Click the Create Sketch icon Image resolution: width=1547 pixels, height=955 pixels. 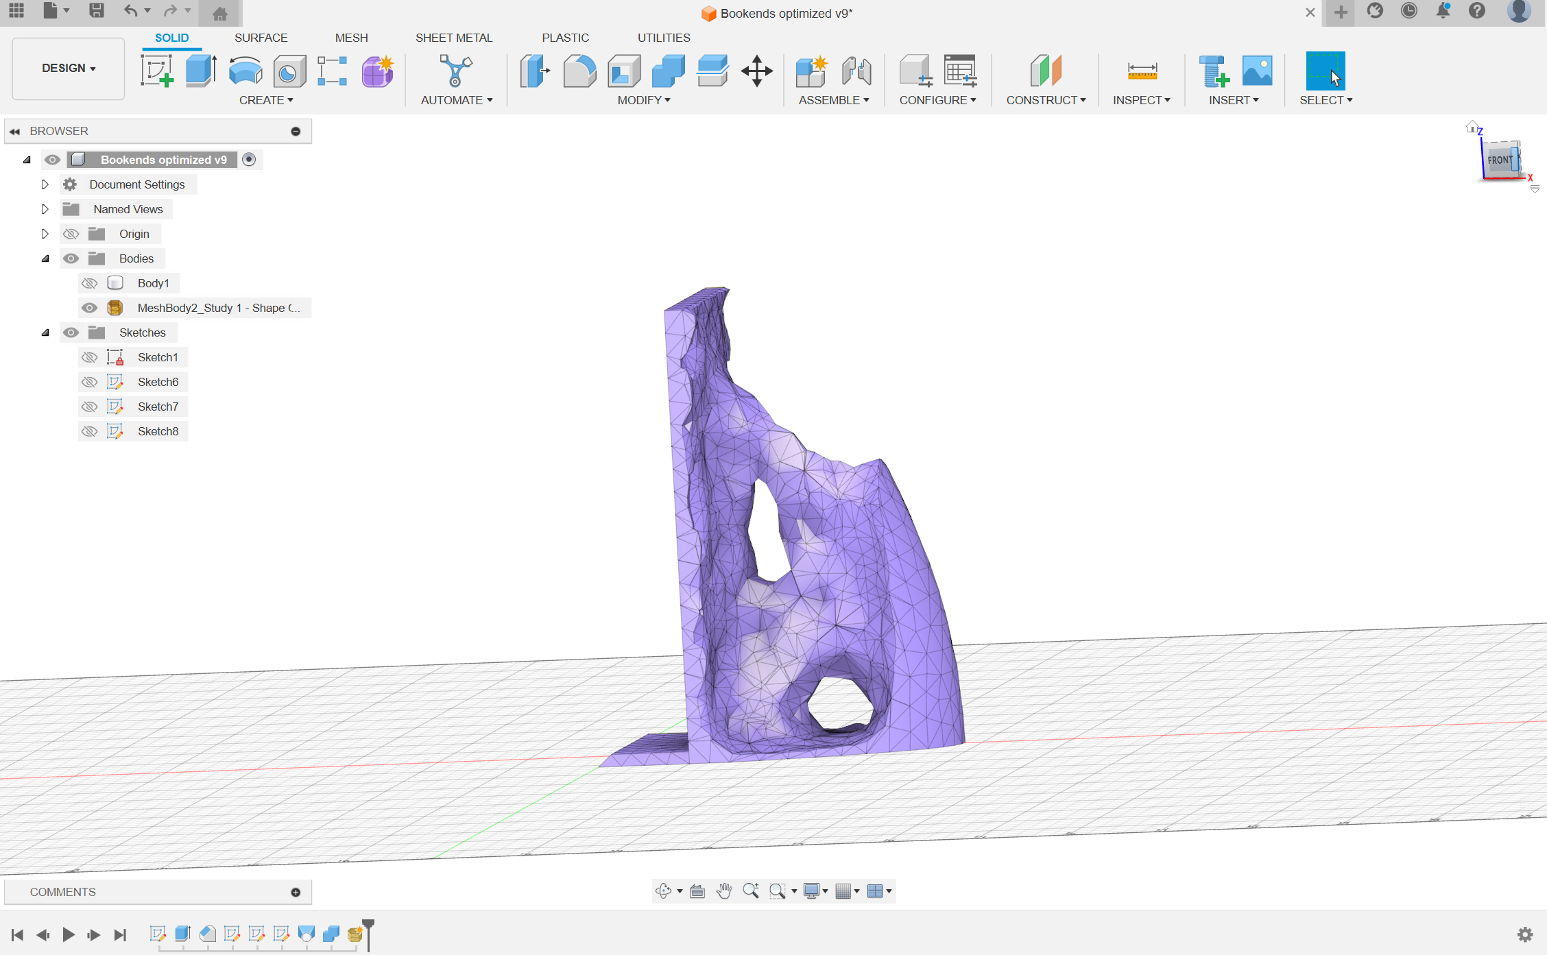click(x=157, y=71)
